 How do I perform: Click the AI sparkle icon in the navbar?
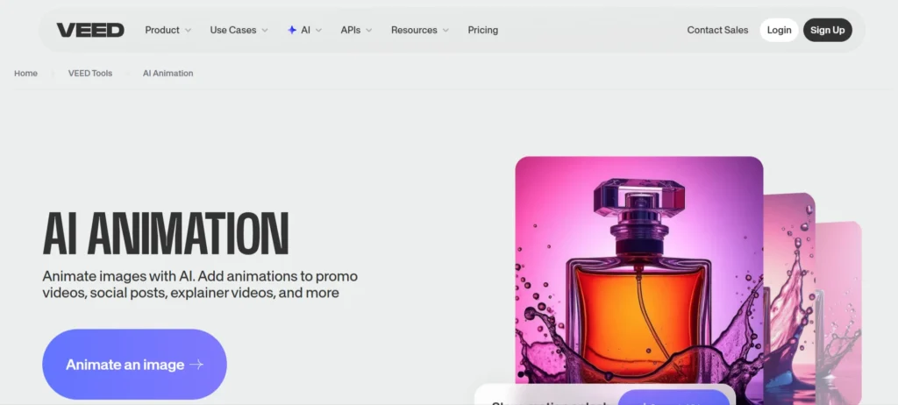(292, 31)
